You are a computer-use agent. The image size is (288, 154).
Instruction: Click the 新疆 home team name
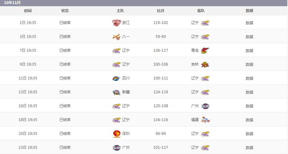pos(126,92)
